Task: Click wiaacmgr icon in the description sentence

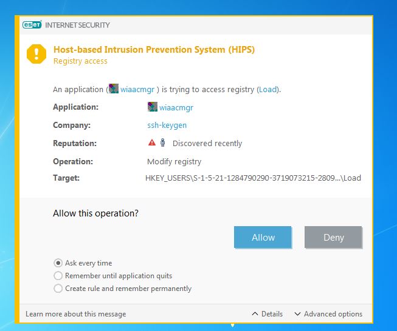Action: (x=114, y=89)
